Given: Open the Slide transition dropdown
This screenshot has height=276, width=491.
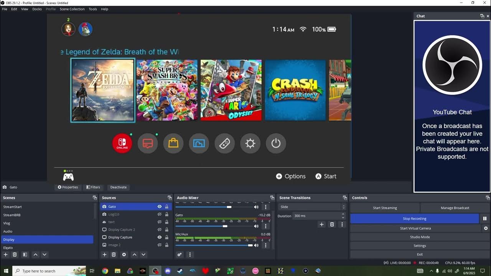Looking at the screenshot, I should point(312,207).
